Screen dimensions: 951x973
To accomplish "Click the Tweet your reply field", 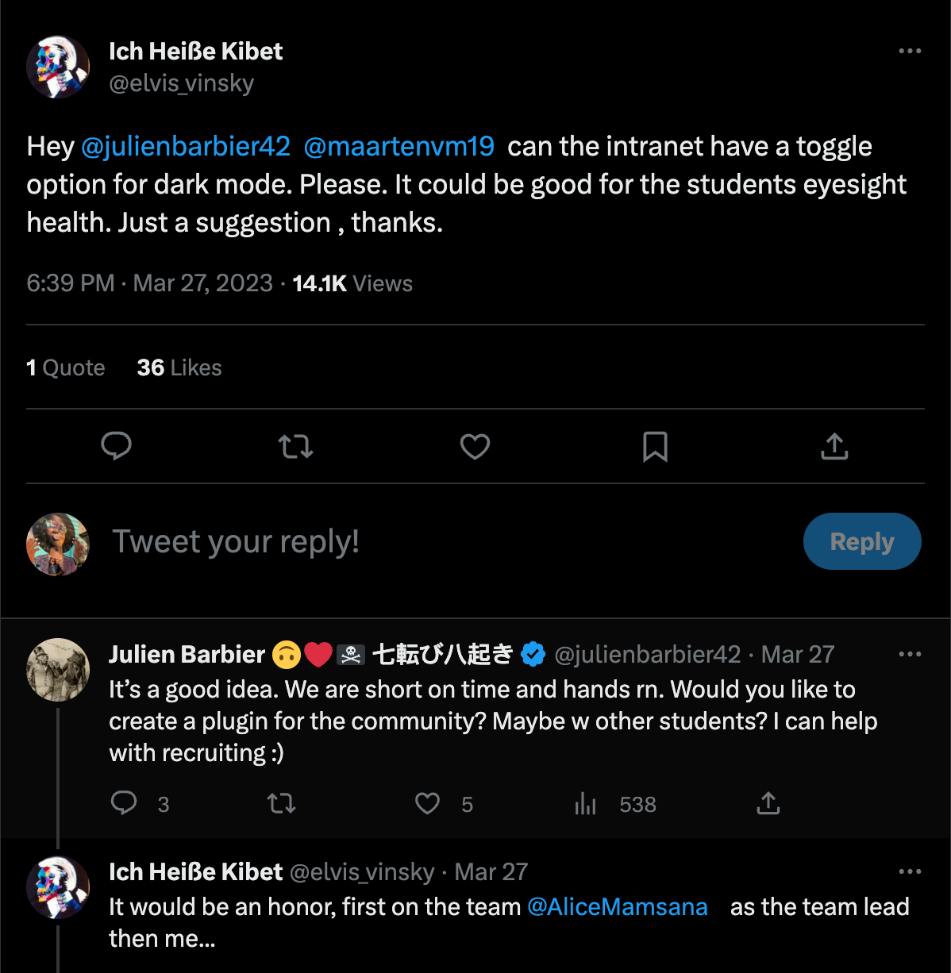I will pos(236,541).
